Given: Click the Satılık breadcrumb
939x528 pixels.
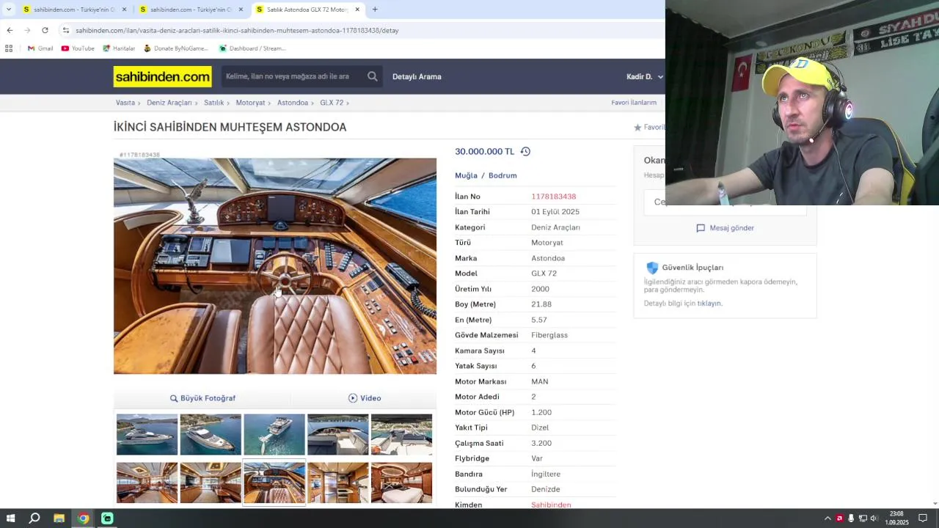Looking at the screenshot, I should pyautogui.click(x=213, y=103).
